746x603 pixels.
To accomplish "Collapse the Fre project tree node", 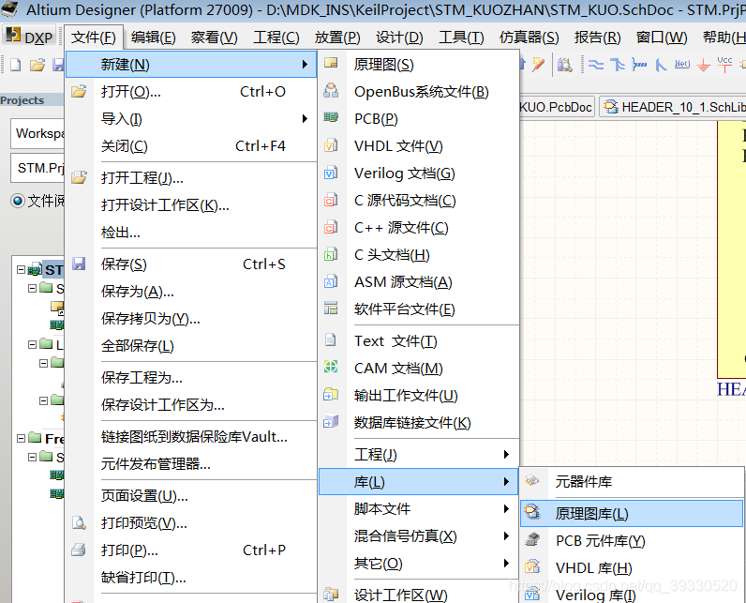I will tap(21, 438).
